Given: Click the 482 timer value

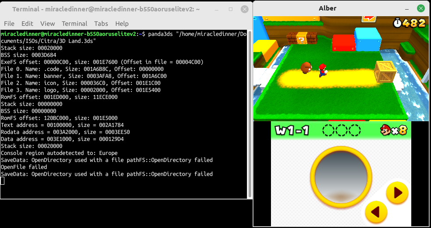Looking at the screenshot, I should [414, 23].
